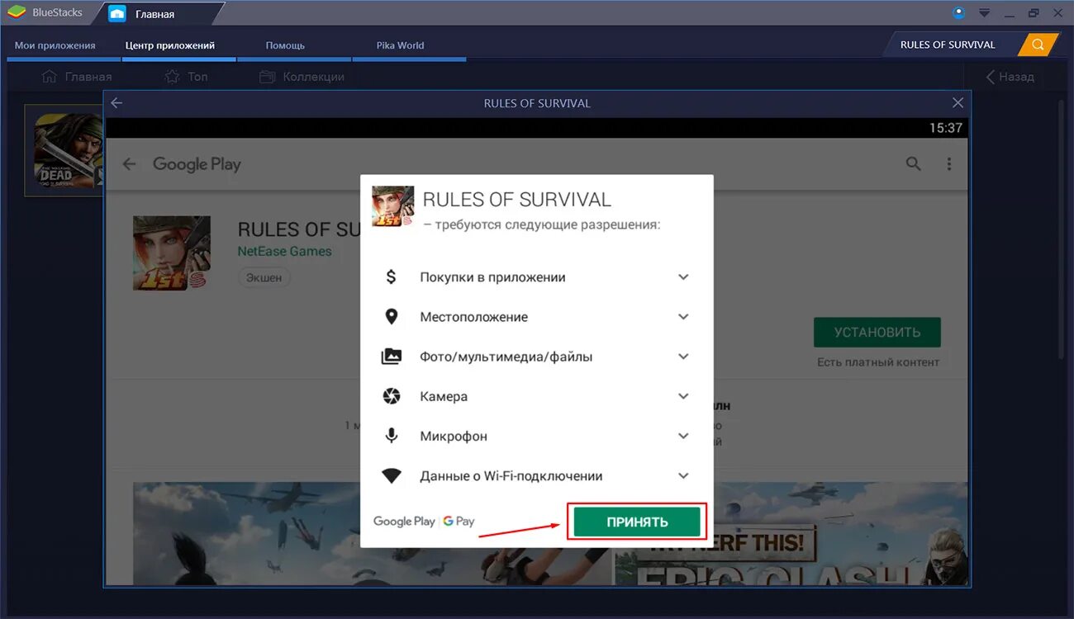The height and width of the screenshot is (619, 1074).
Task: Click the orange search icon button
Action: [x=1038, y=45]
